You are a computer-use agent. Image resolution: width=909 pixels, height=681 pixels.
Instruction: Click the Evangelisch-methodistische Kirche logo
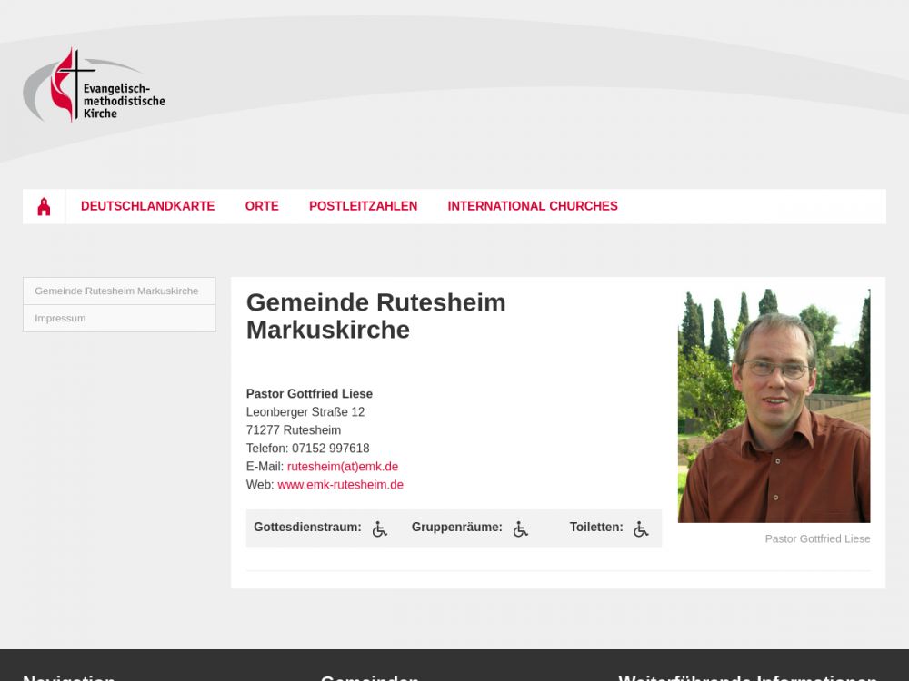94,85
